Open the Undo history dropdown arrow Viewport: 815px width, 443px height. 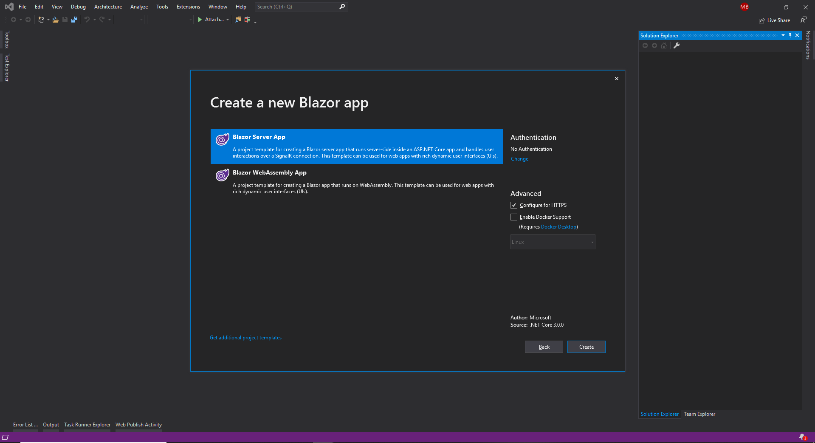(x=94, y=20)
